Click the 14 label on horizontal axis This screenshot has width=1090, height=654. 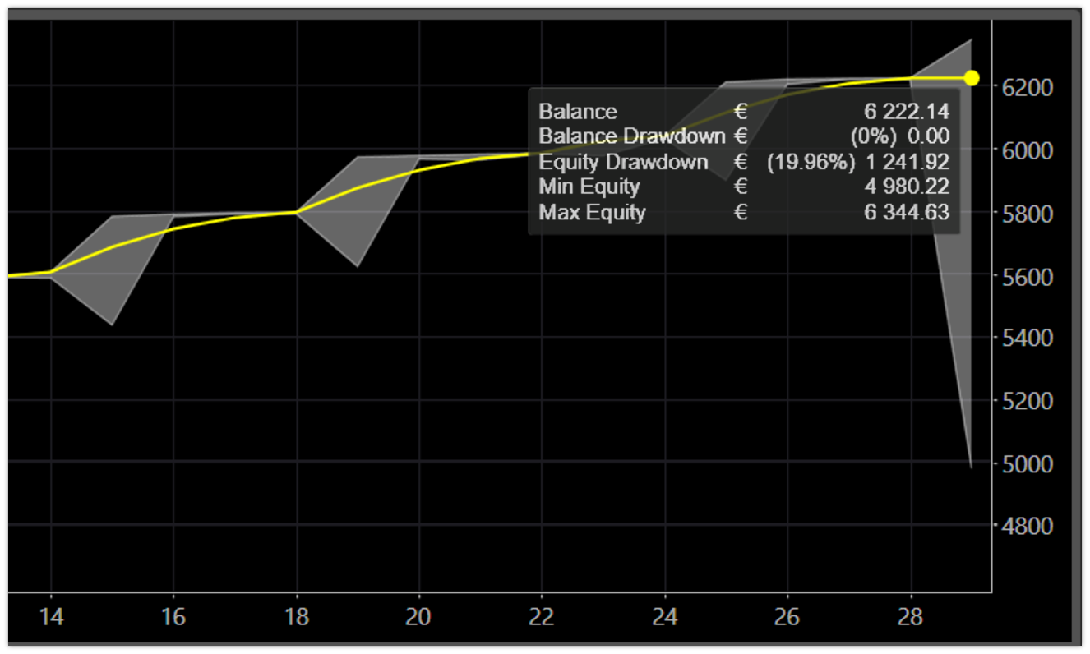pos(51,617)
